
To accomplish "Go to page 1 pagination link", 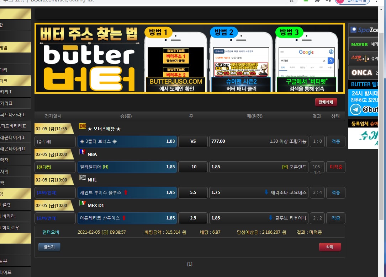I will click(x=190, y=264).
